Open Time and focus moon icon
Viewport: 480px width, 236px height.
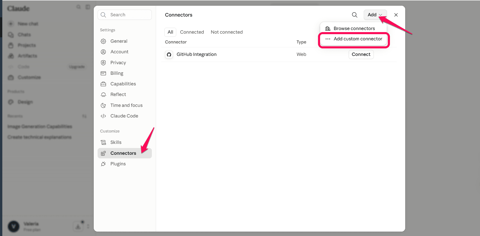[x=103, y=105]
